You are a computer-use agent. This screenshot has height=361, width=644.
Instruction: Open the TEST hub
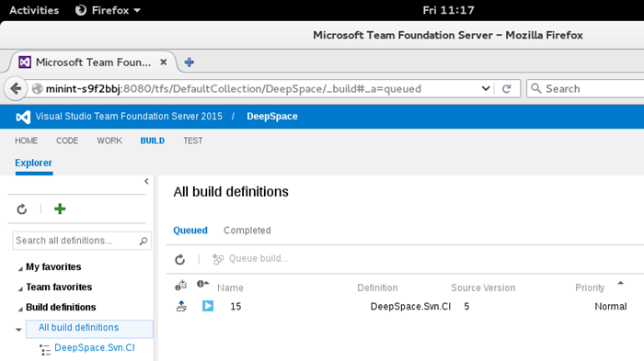193,141
